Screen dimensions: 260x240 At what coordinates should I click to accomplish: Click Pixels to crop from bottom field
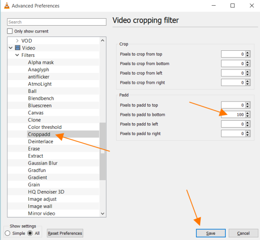(233, 63)
